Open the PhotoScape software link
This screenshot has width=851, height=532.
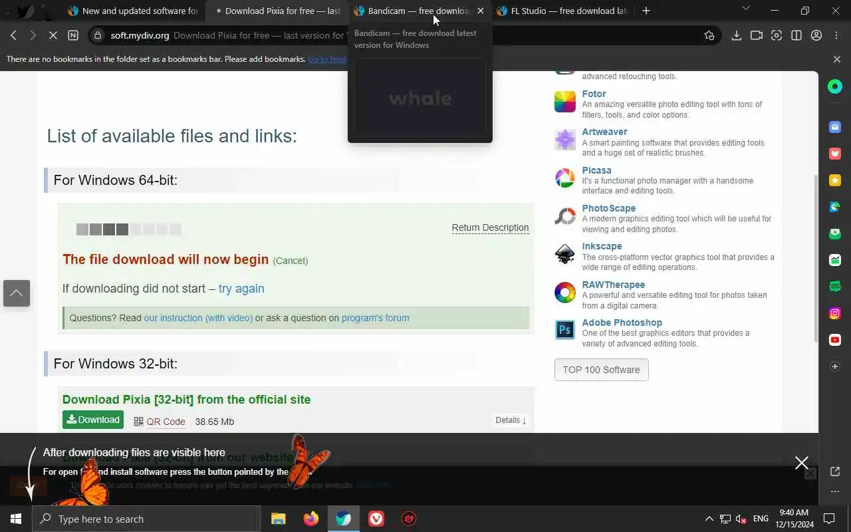pos(608,208)
